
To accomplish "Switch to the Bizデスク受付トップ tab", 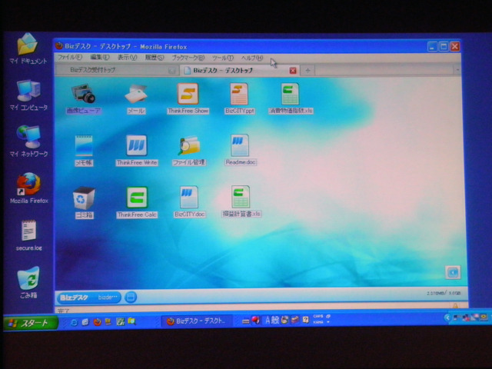I will pos(116,70).
